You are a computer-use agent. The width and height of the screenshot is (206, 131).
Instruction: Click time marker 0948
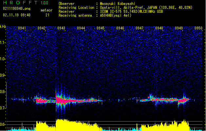[159, 28]
